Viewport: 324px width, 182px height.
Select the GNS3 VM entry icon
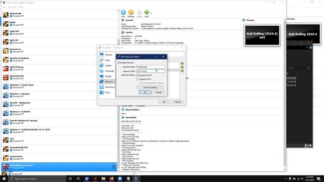(x=6, y=41)
